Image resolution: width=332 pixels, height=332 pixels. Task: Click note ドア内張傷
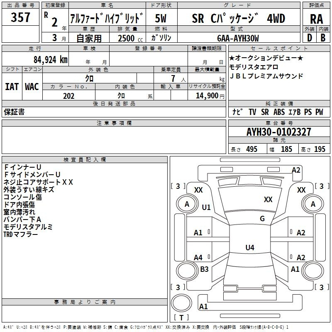[x=19, y=205]
